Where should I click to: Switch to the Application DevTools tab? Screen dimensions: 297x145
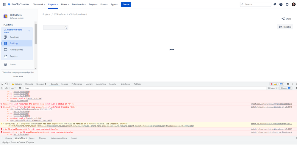[x=101, y=84]
